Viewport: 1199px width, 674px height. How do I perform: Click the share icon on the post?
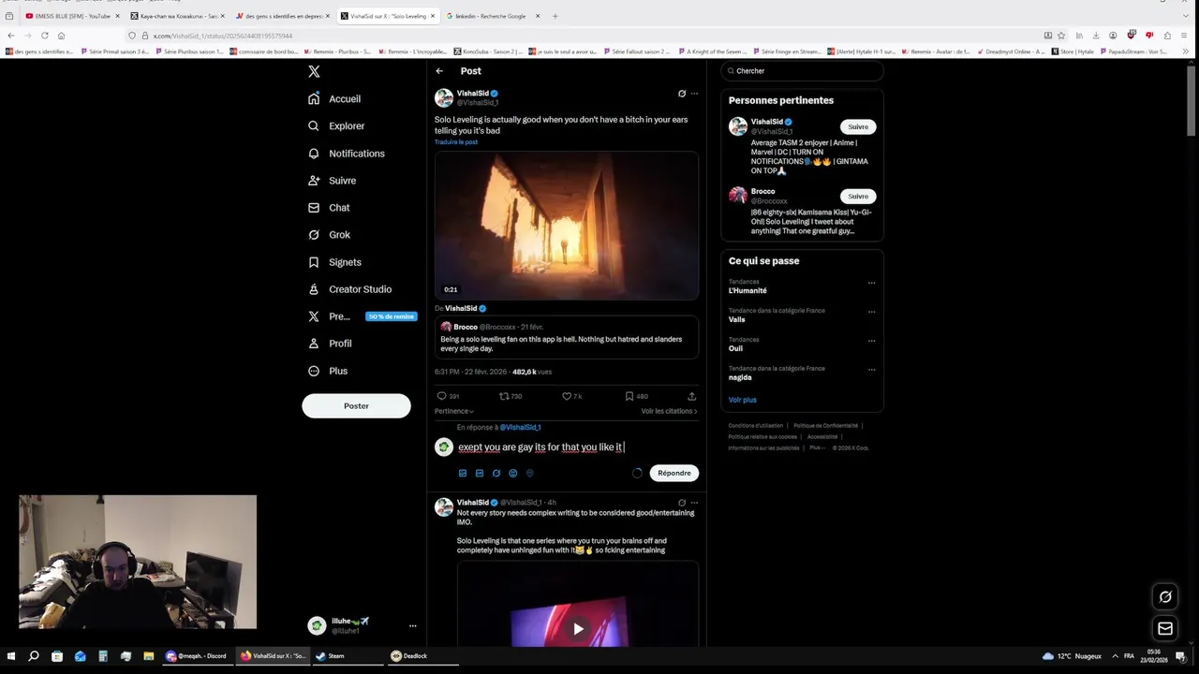pyautogui.click(x=691, y=396)
